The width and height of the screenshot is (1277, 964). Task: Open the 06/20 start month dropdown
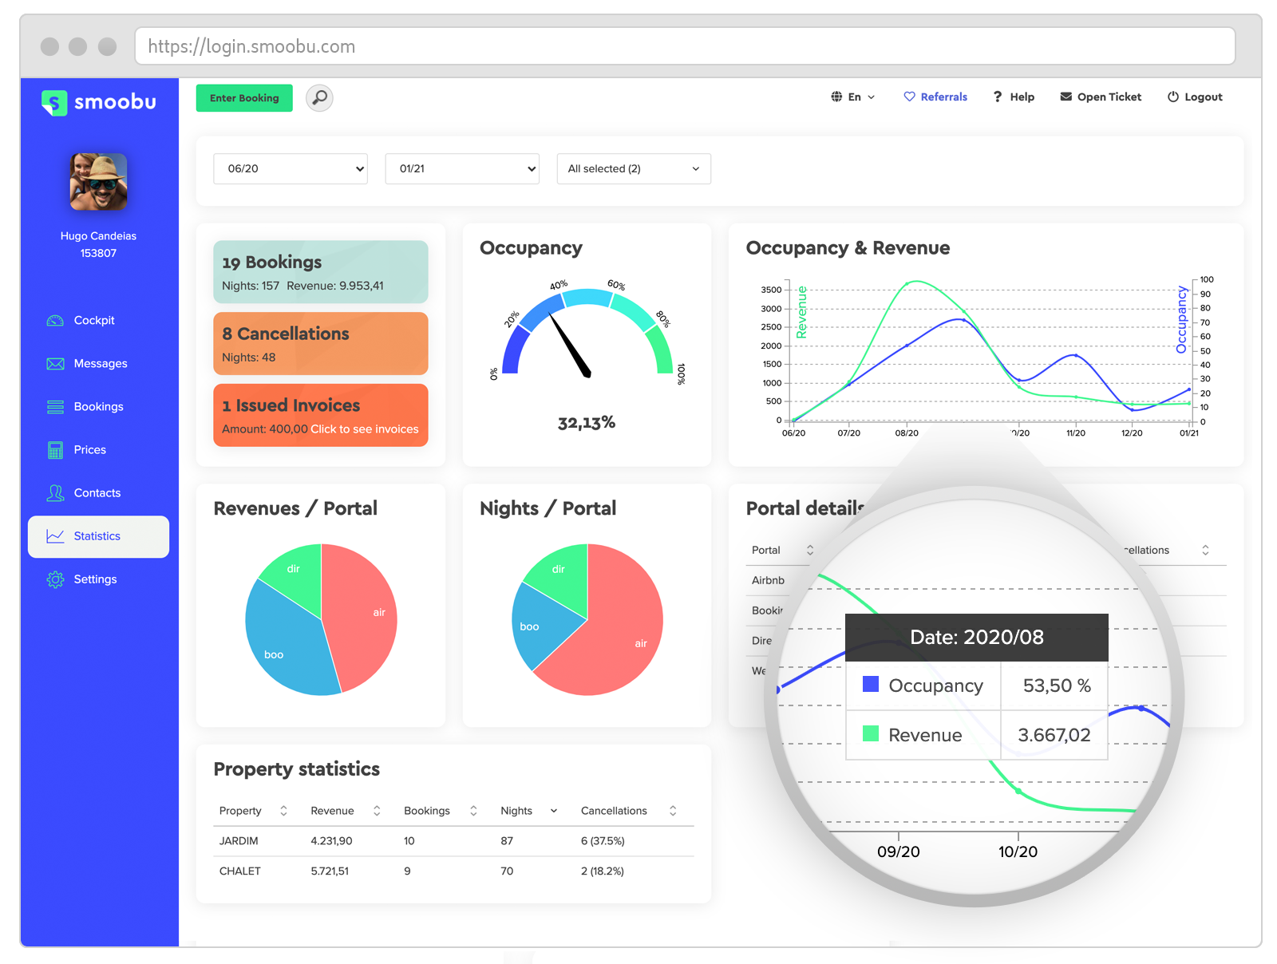coord(291,168)
